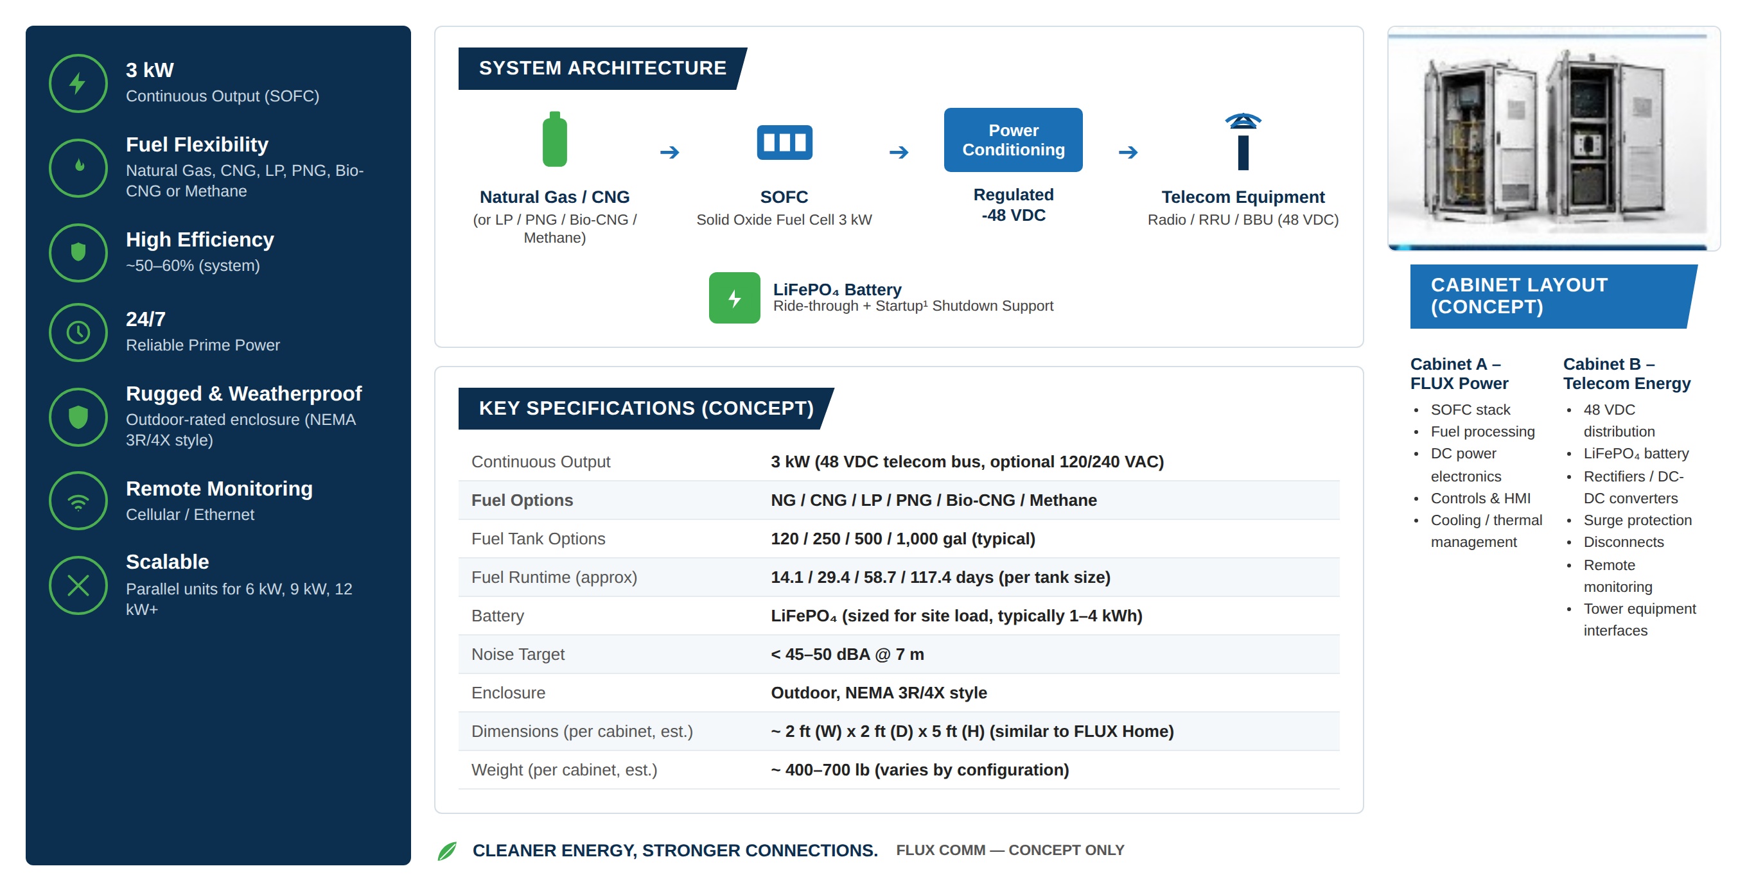Click the 'Fuel Runtime (approx)' row label
This screenshot has width=1747, height=891.
554,577
